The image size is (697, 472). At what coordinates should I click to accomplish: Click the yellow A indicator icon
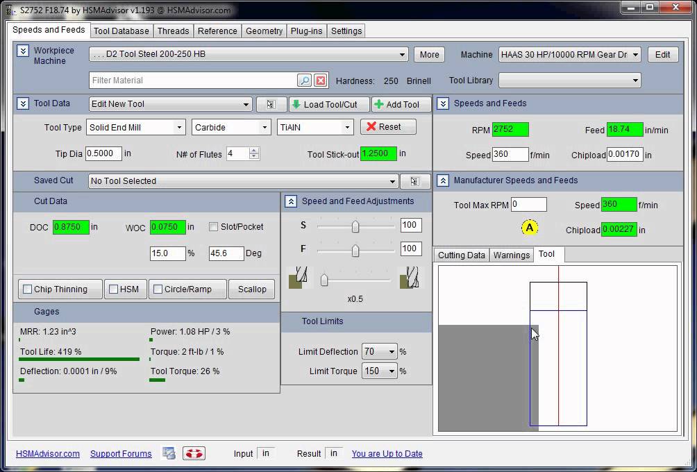coord(530,228)
